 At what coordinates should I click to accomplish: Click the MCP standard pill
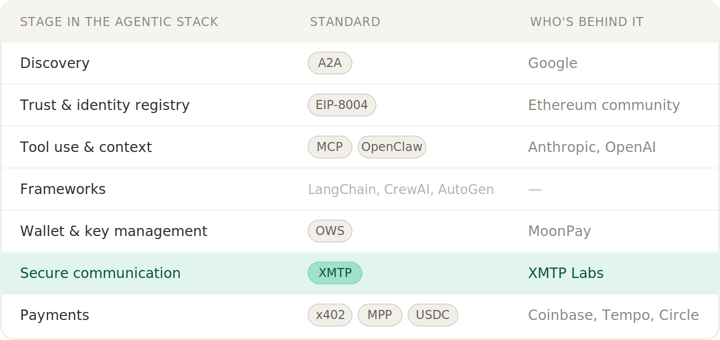coord(329,147)
